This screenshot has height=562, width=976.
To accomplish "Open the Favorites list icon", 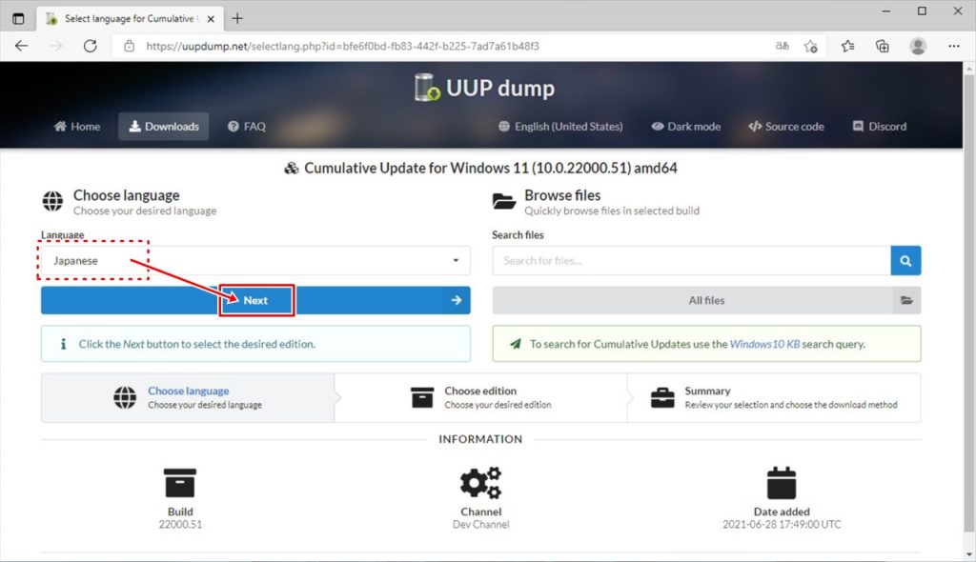I will click(x=847, y=46).
